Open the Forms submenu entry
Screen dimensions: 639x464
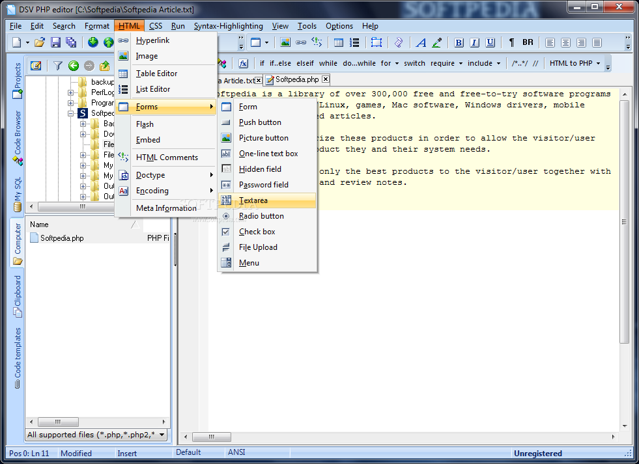coord(166,107)
